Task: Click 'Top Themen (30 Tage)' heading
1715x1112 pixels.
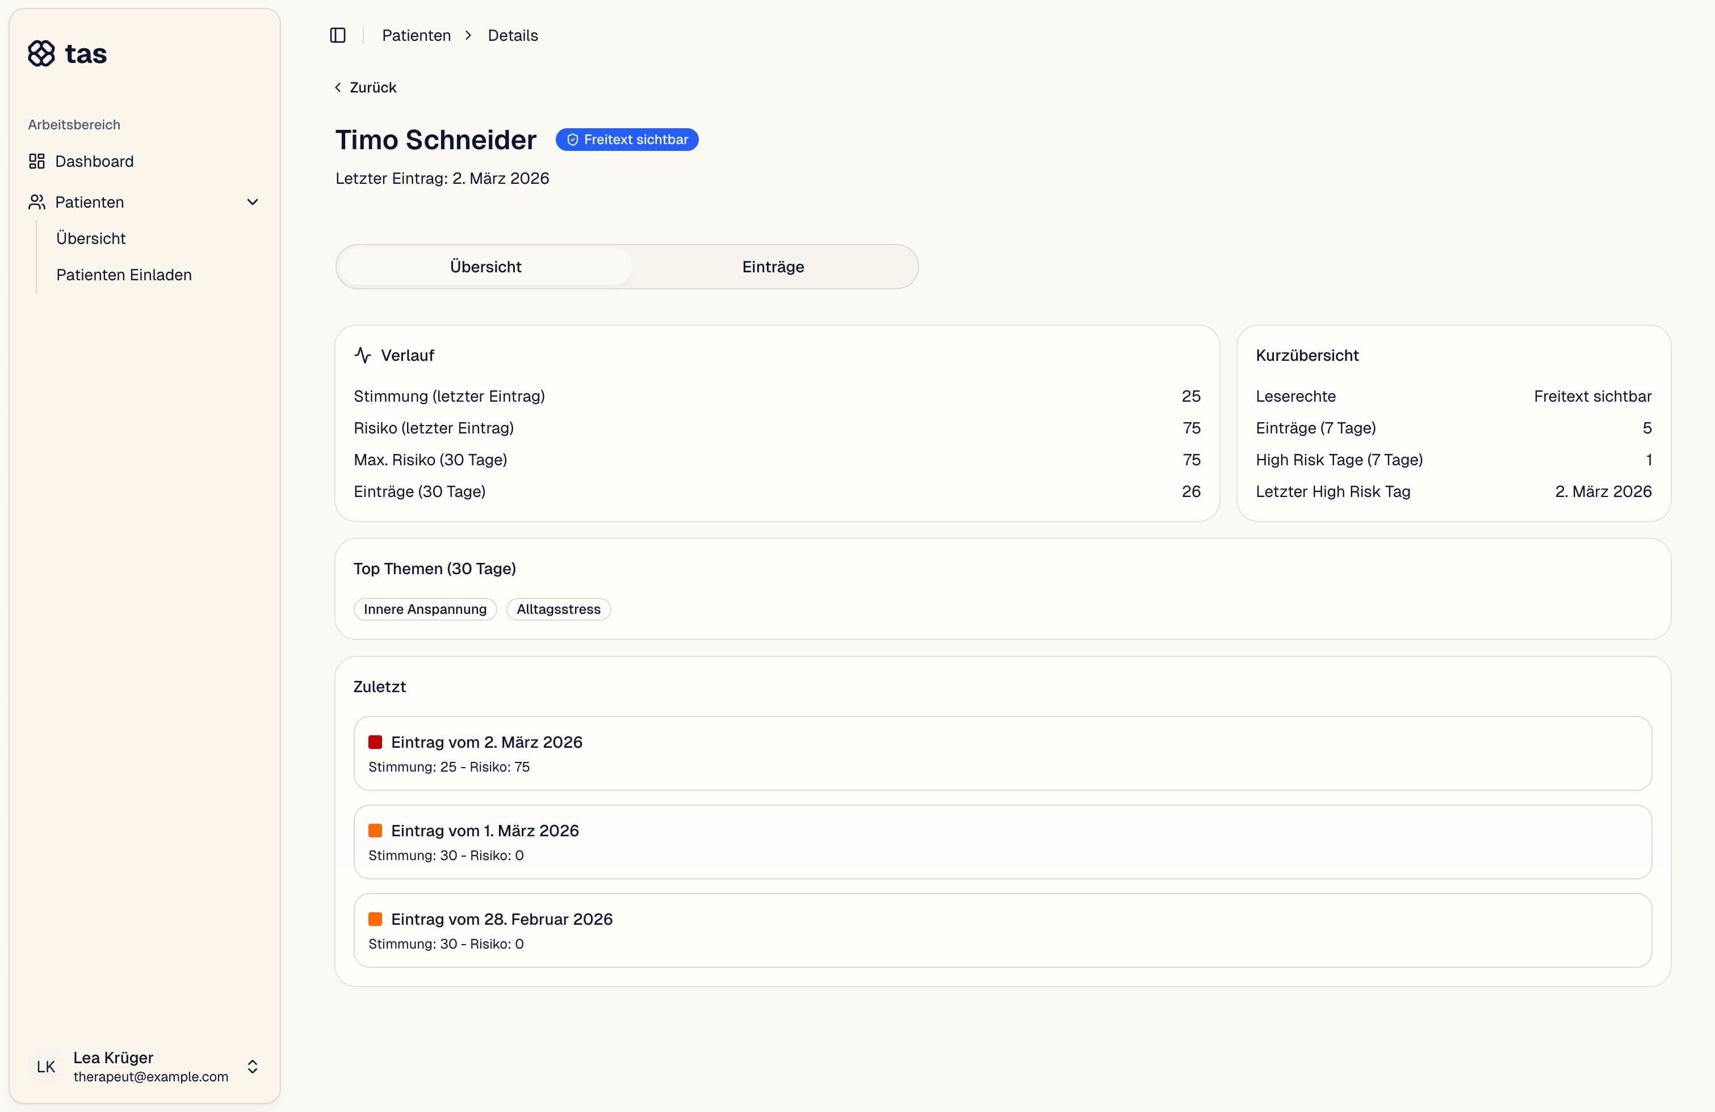Action: [x=434, y=569]
